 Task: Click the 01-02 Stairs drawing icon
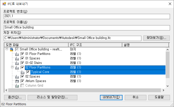click(x=17, y=63)
